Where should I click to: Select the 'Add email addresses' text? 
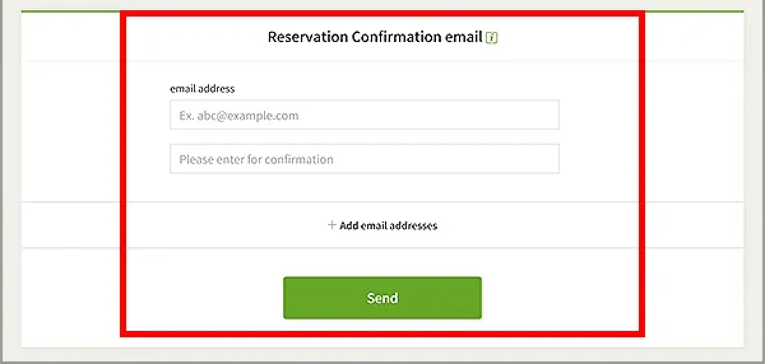pyautogui.click(x=388, y=225)
